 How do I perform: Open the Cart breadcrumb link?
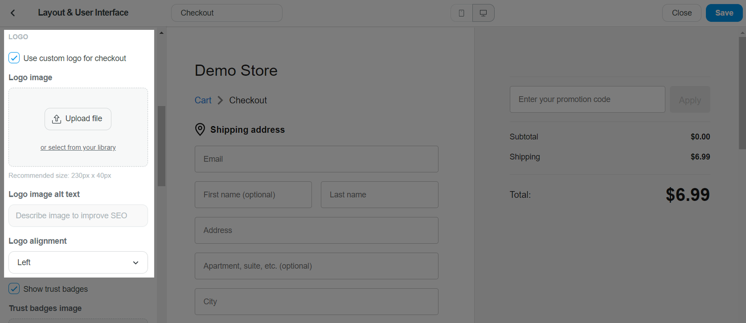pyautogui.click(x=203, y=100)
